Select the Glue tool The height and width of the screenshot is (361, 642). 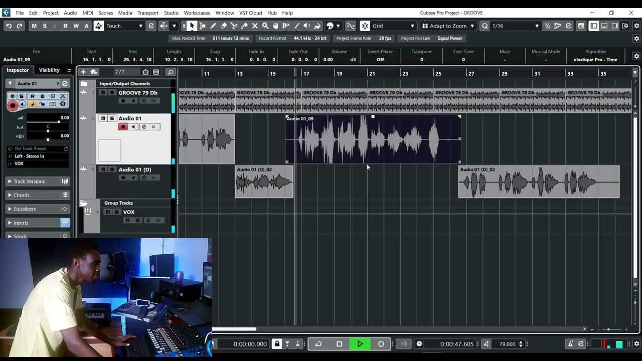click(x=244, y=26)
